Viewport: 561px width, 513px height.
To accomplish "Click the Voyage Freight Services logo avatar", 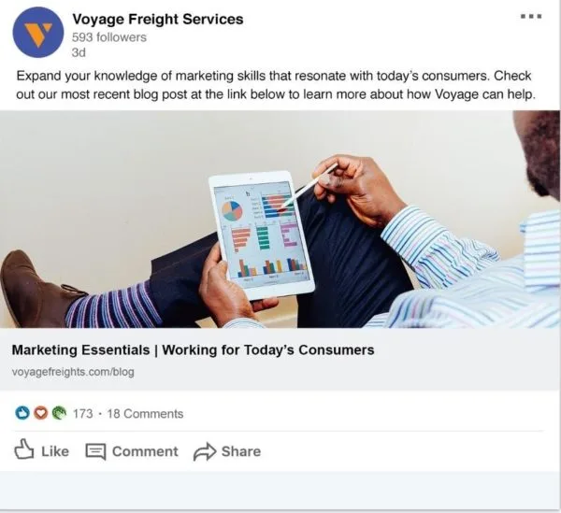I will 38,36.
